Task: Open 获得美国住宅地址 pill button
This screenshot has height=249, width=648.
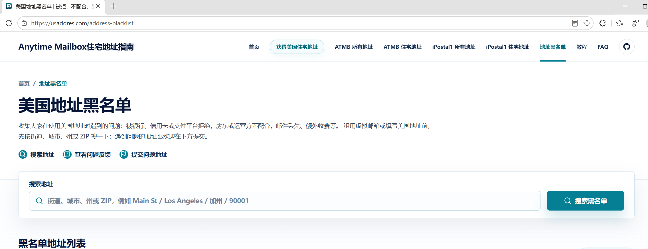Action: (297, 47)
